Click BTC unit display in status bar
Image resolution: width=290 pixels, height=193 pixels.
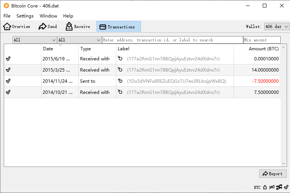(x=257, y=187)
